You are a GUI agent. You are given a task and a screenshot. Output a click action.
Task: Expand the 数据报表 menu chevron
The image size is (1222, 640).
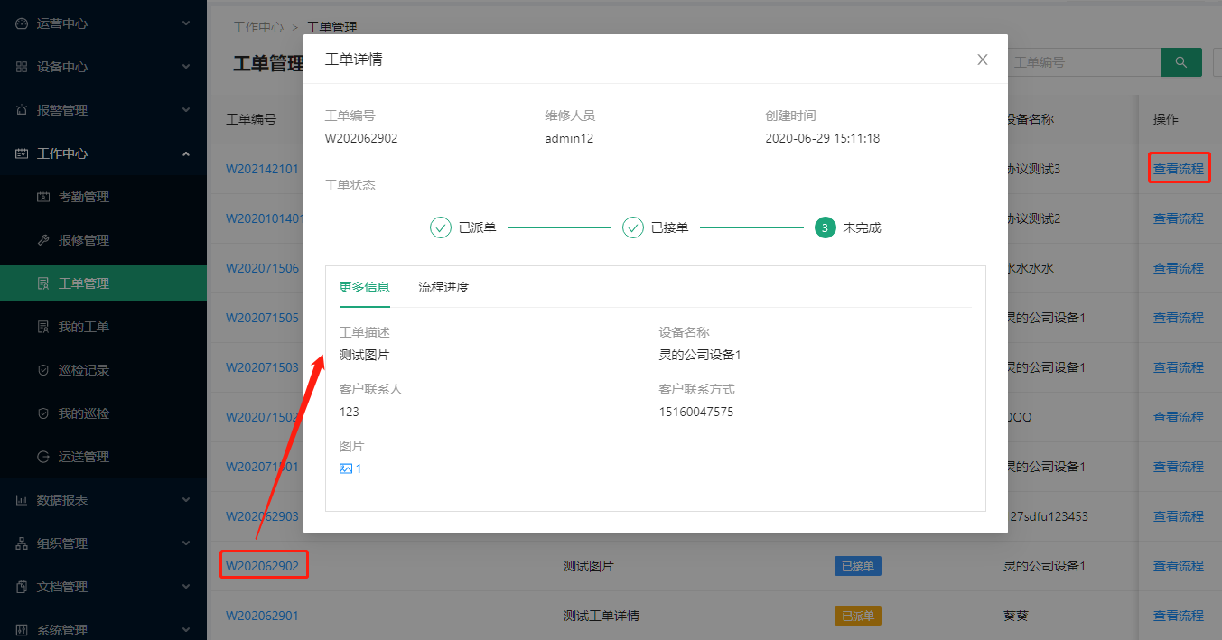click(x=186, y=500)
